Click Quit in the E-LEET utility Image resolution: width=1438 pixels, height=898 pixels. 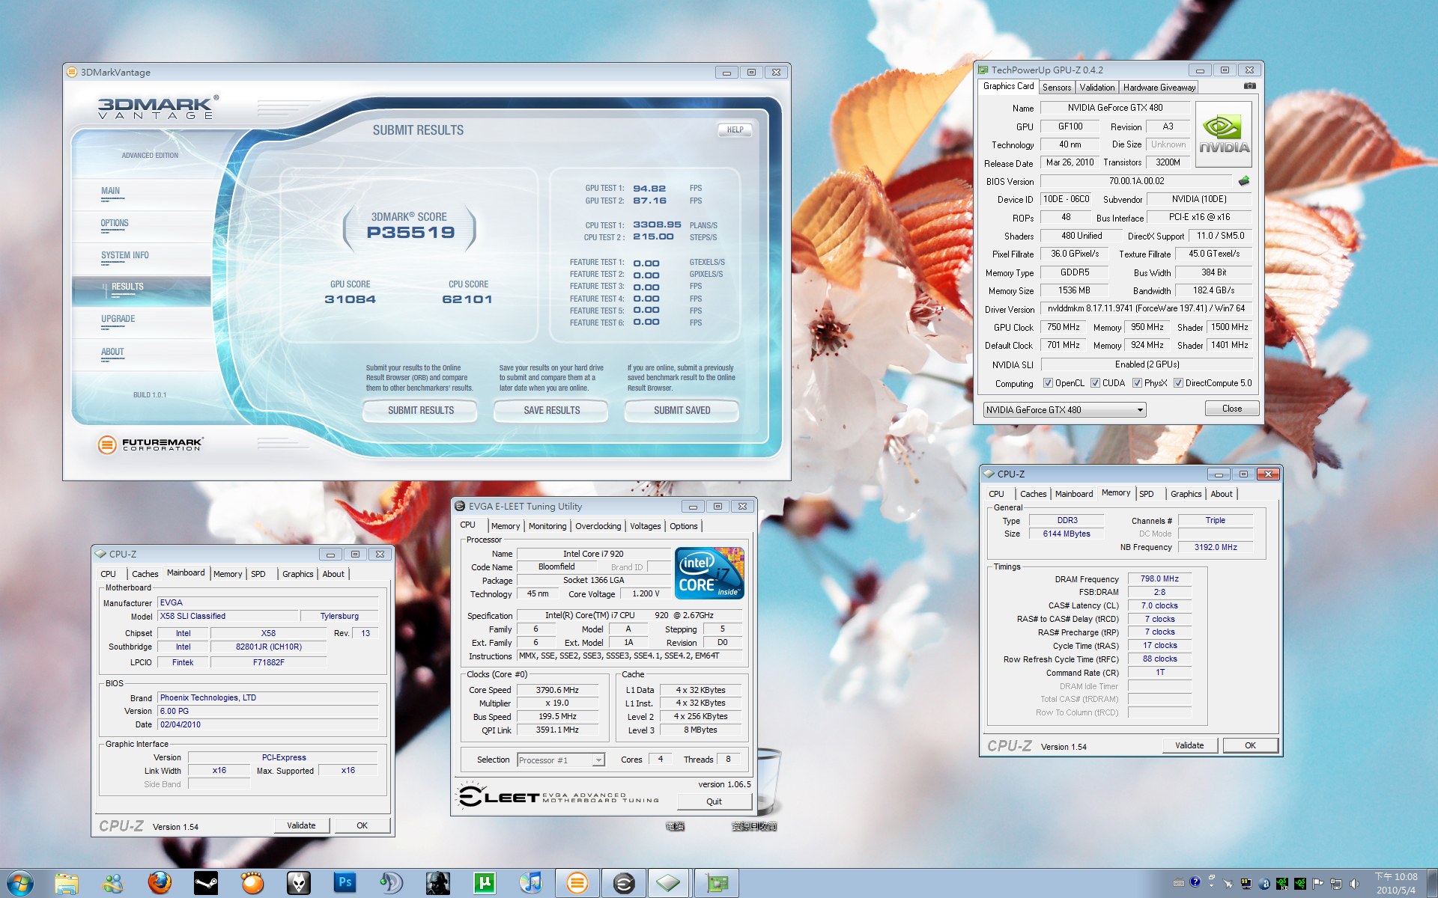[714, 801]
